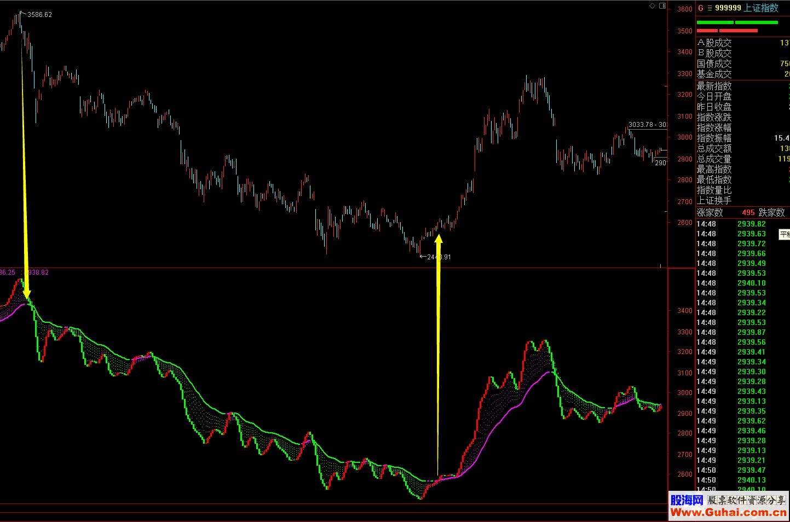Select the 14:49 tick at 2939.30
790x522 pixels.
click(x=743, y=372)
